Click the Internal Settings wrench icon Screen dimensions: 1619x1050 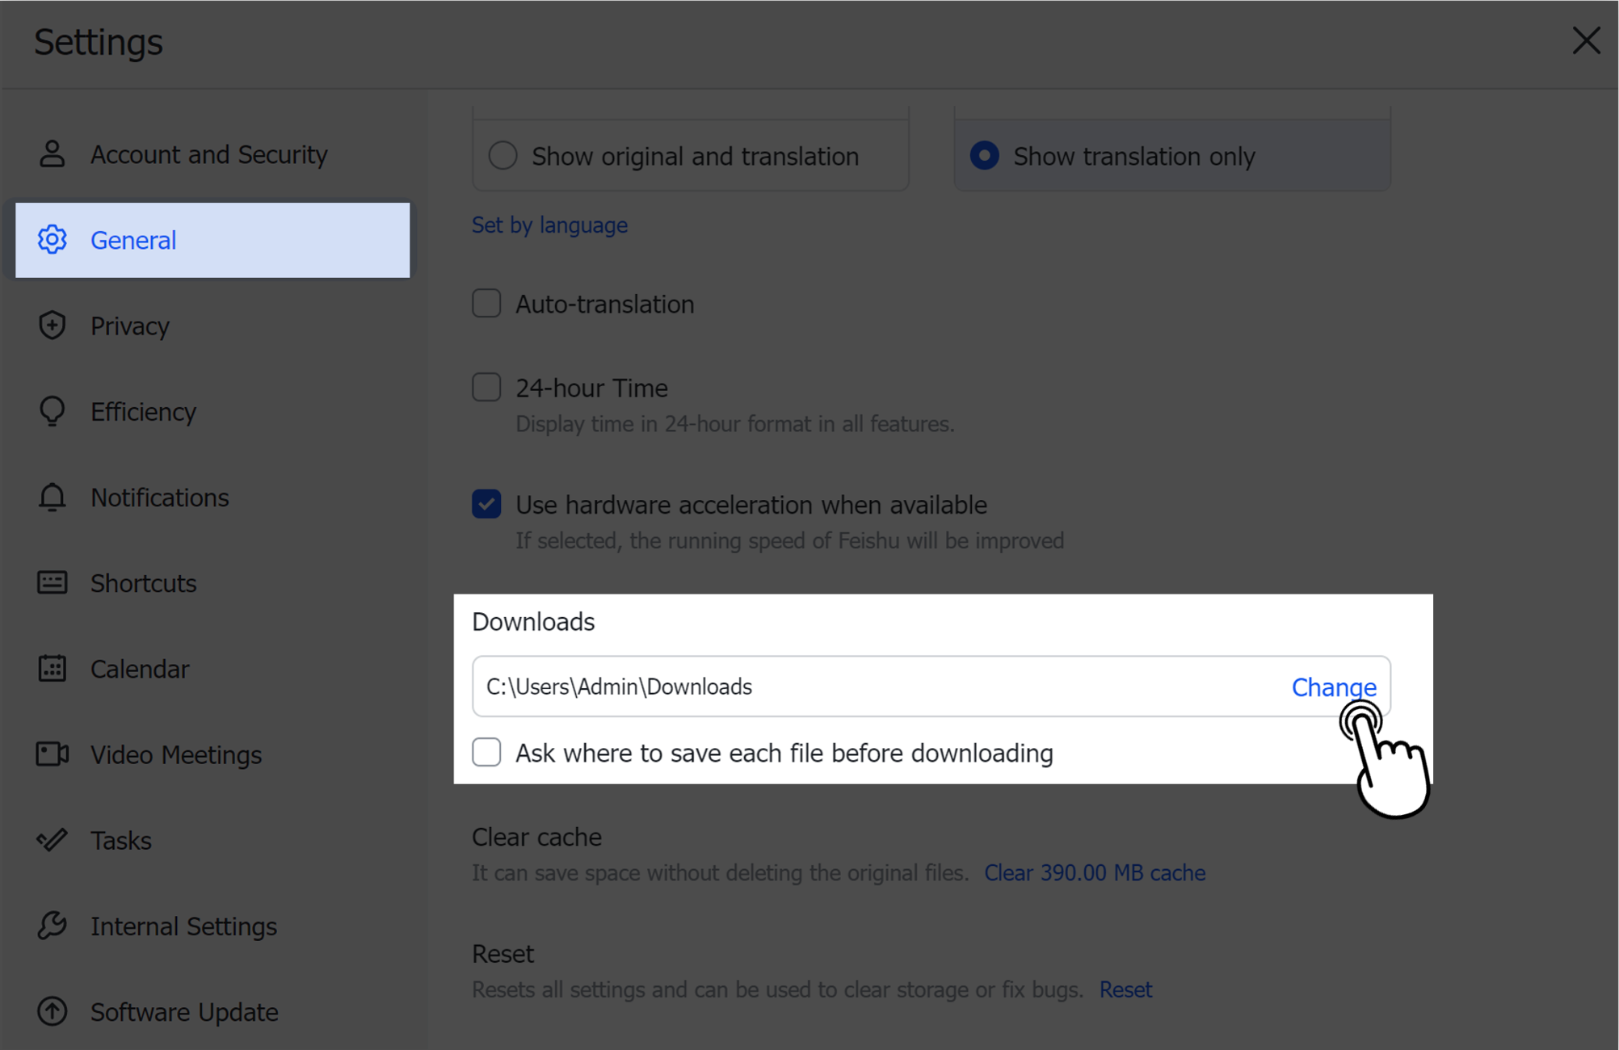click(53, 926)
